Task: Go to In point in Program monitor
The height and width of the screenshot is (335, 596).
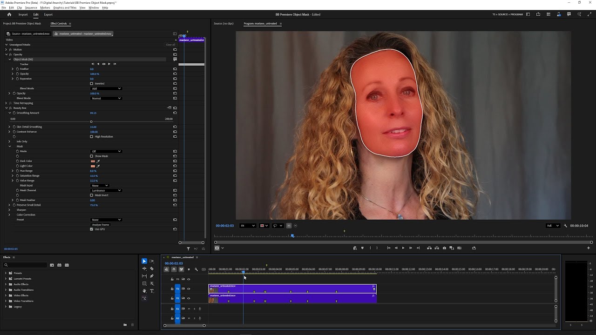Action: pyautogui.click(x=389, y=248)
